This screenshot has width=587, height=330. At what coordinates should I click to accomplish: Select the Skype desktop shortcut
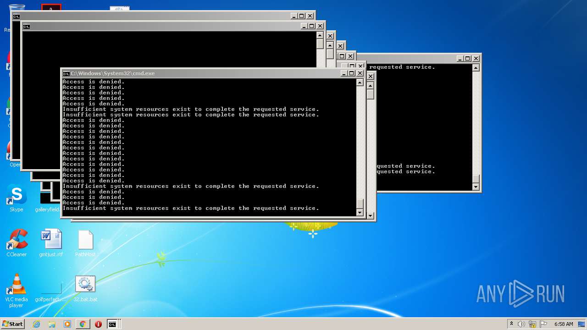17,199
